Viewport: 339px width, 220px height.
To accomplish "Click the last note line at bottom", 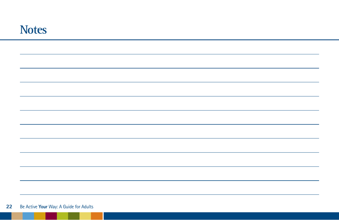I will (169, 195).
